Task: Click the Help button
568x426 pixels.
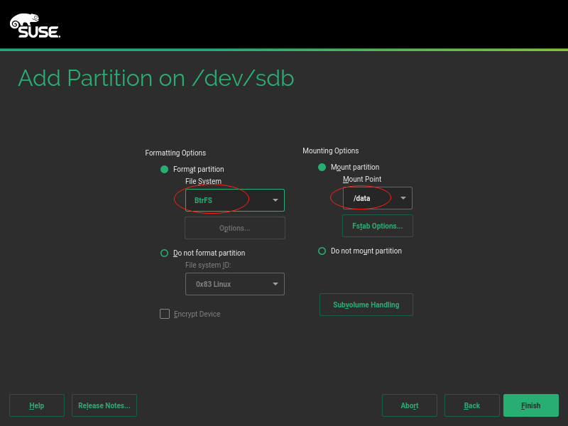Action: coord(37,405)
